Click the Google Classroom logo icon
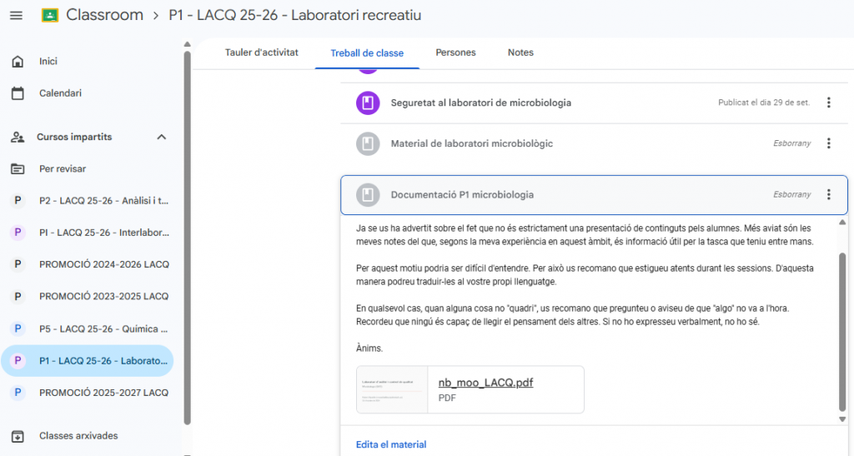Viewport: 854px width, 456px height. point(50,15)
